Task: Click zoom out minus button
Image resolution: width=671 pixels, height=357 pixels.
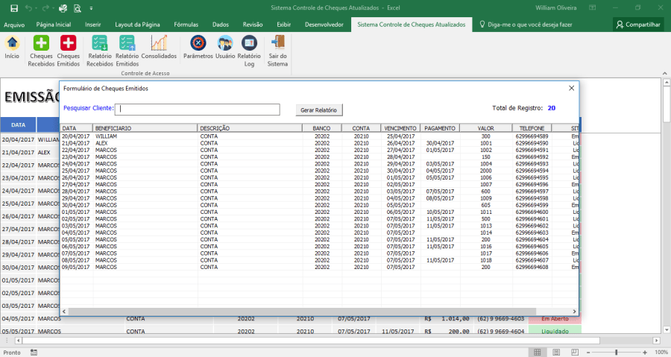Action: [588, 353]
